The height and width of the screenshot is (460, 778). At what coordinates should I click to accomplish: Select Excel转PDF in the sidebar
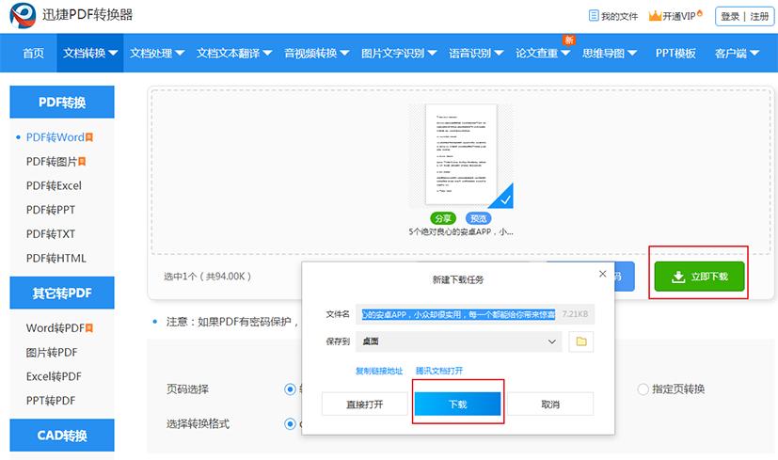click(x=54, y=376)
